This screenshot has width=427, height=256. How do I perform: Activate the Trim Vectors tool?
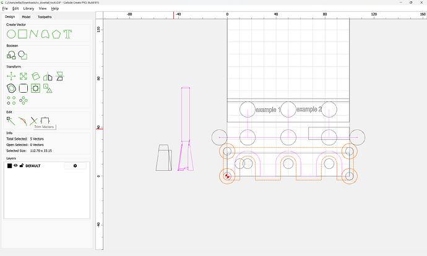(34, 121)
